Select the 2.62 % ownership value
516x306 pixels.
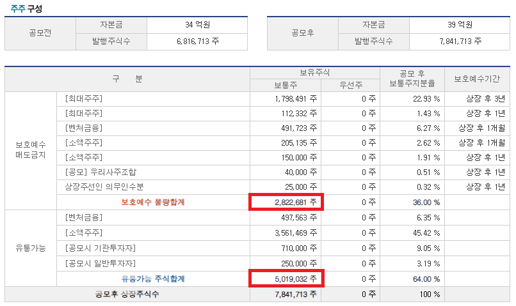(x=428, y=143)
